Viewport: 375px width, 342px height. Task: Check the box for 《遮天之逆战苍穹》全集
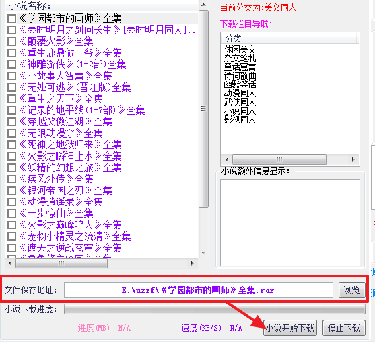[x=11, y=248]
